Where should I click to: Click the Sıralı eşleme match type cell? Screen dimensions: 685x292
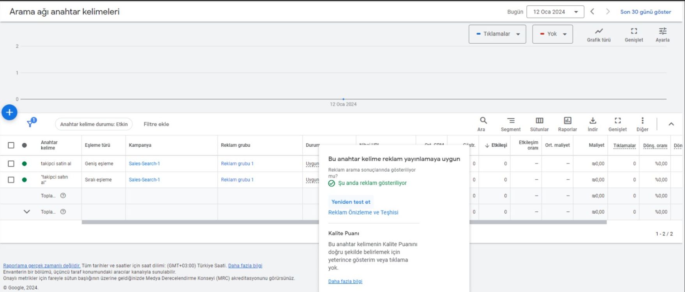(x=98, y=180)
